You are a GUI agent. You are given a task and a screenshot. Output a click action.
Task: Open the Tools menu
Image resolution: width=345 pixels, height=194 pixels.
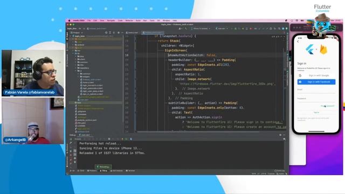152,20
